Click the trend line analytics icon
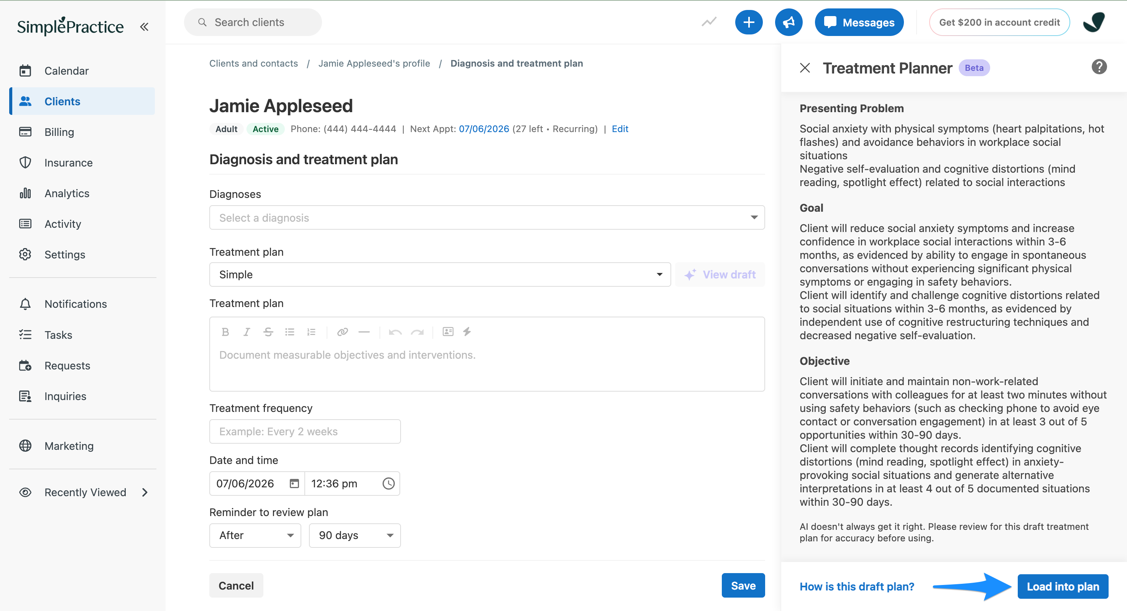This screenshot has height=611, width=1127. click(x=709, y=22)
